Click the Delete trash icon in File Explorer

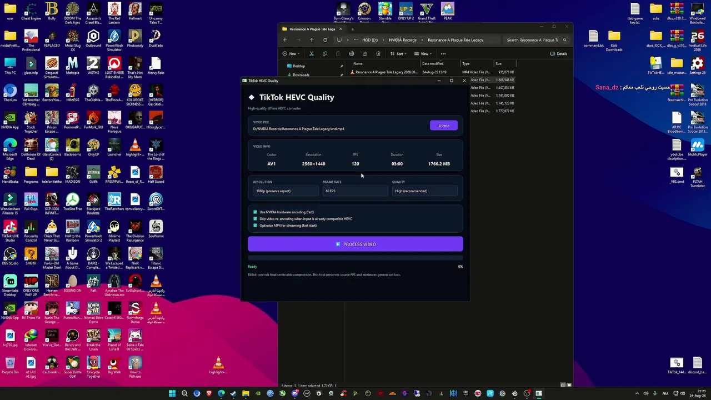[378, 54]
